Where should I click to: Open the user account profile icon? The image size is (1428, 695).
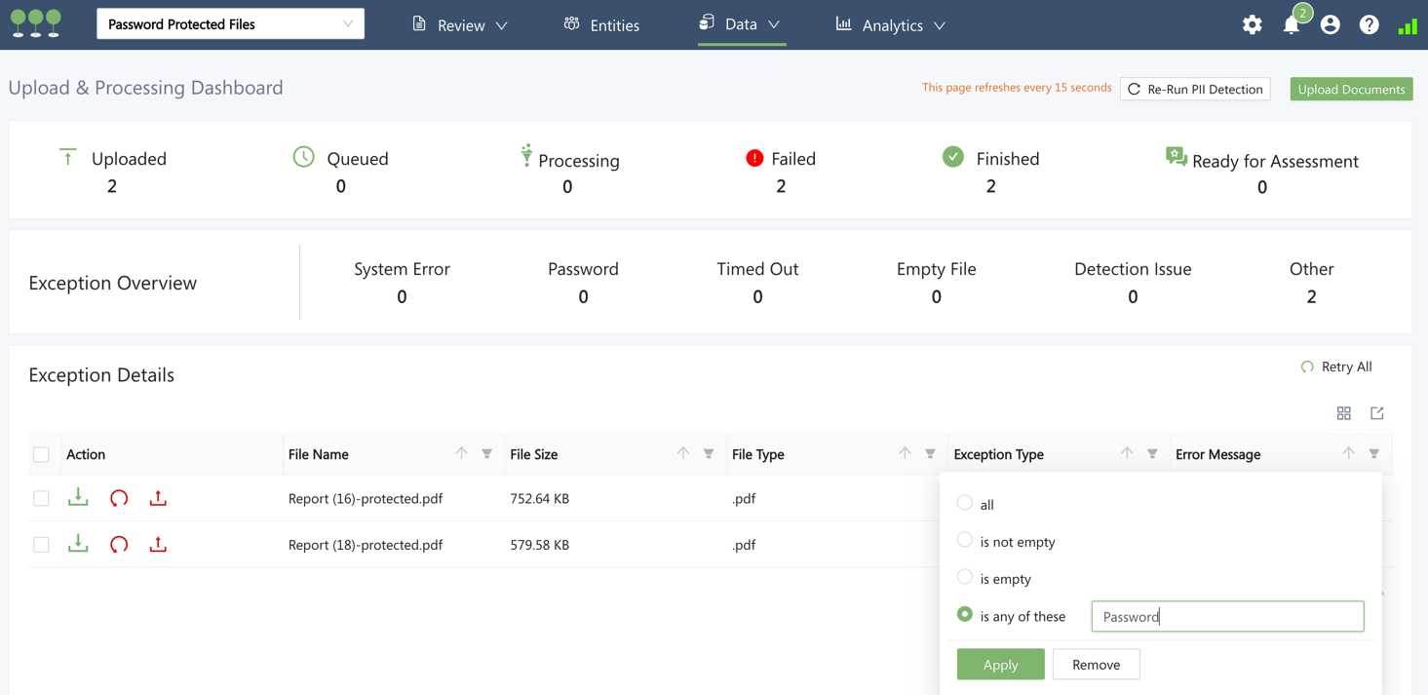[x=1330, y=25]
